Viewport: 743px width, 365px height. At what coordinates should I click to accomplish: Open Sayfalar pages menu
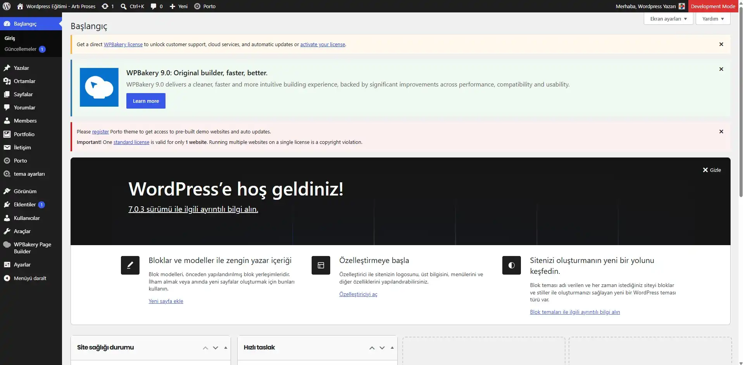click(31, 94)
